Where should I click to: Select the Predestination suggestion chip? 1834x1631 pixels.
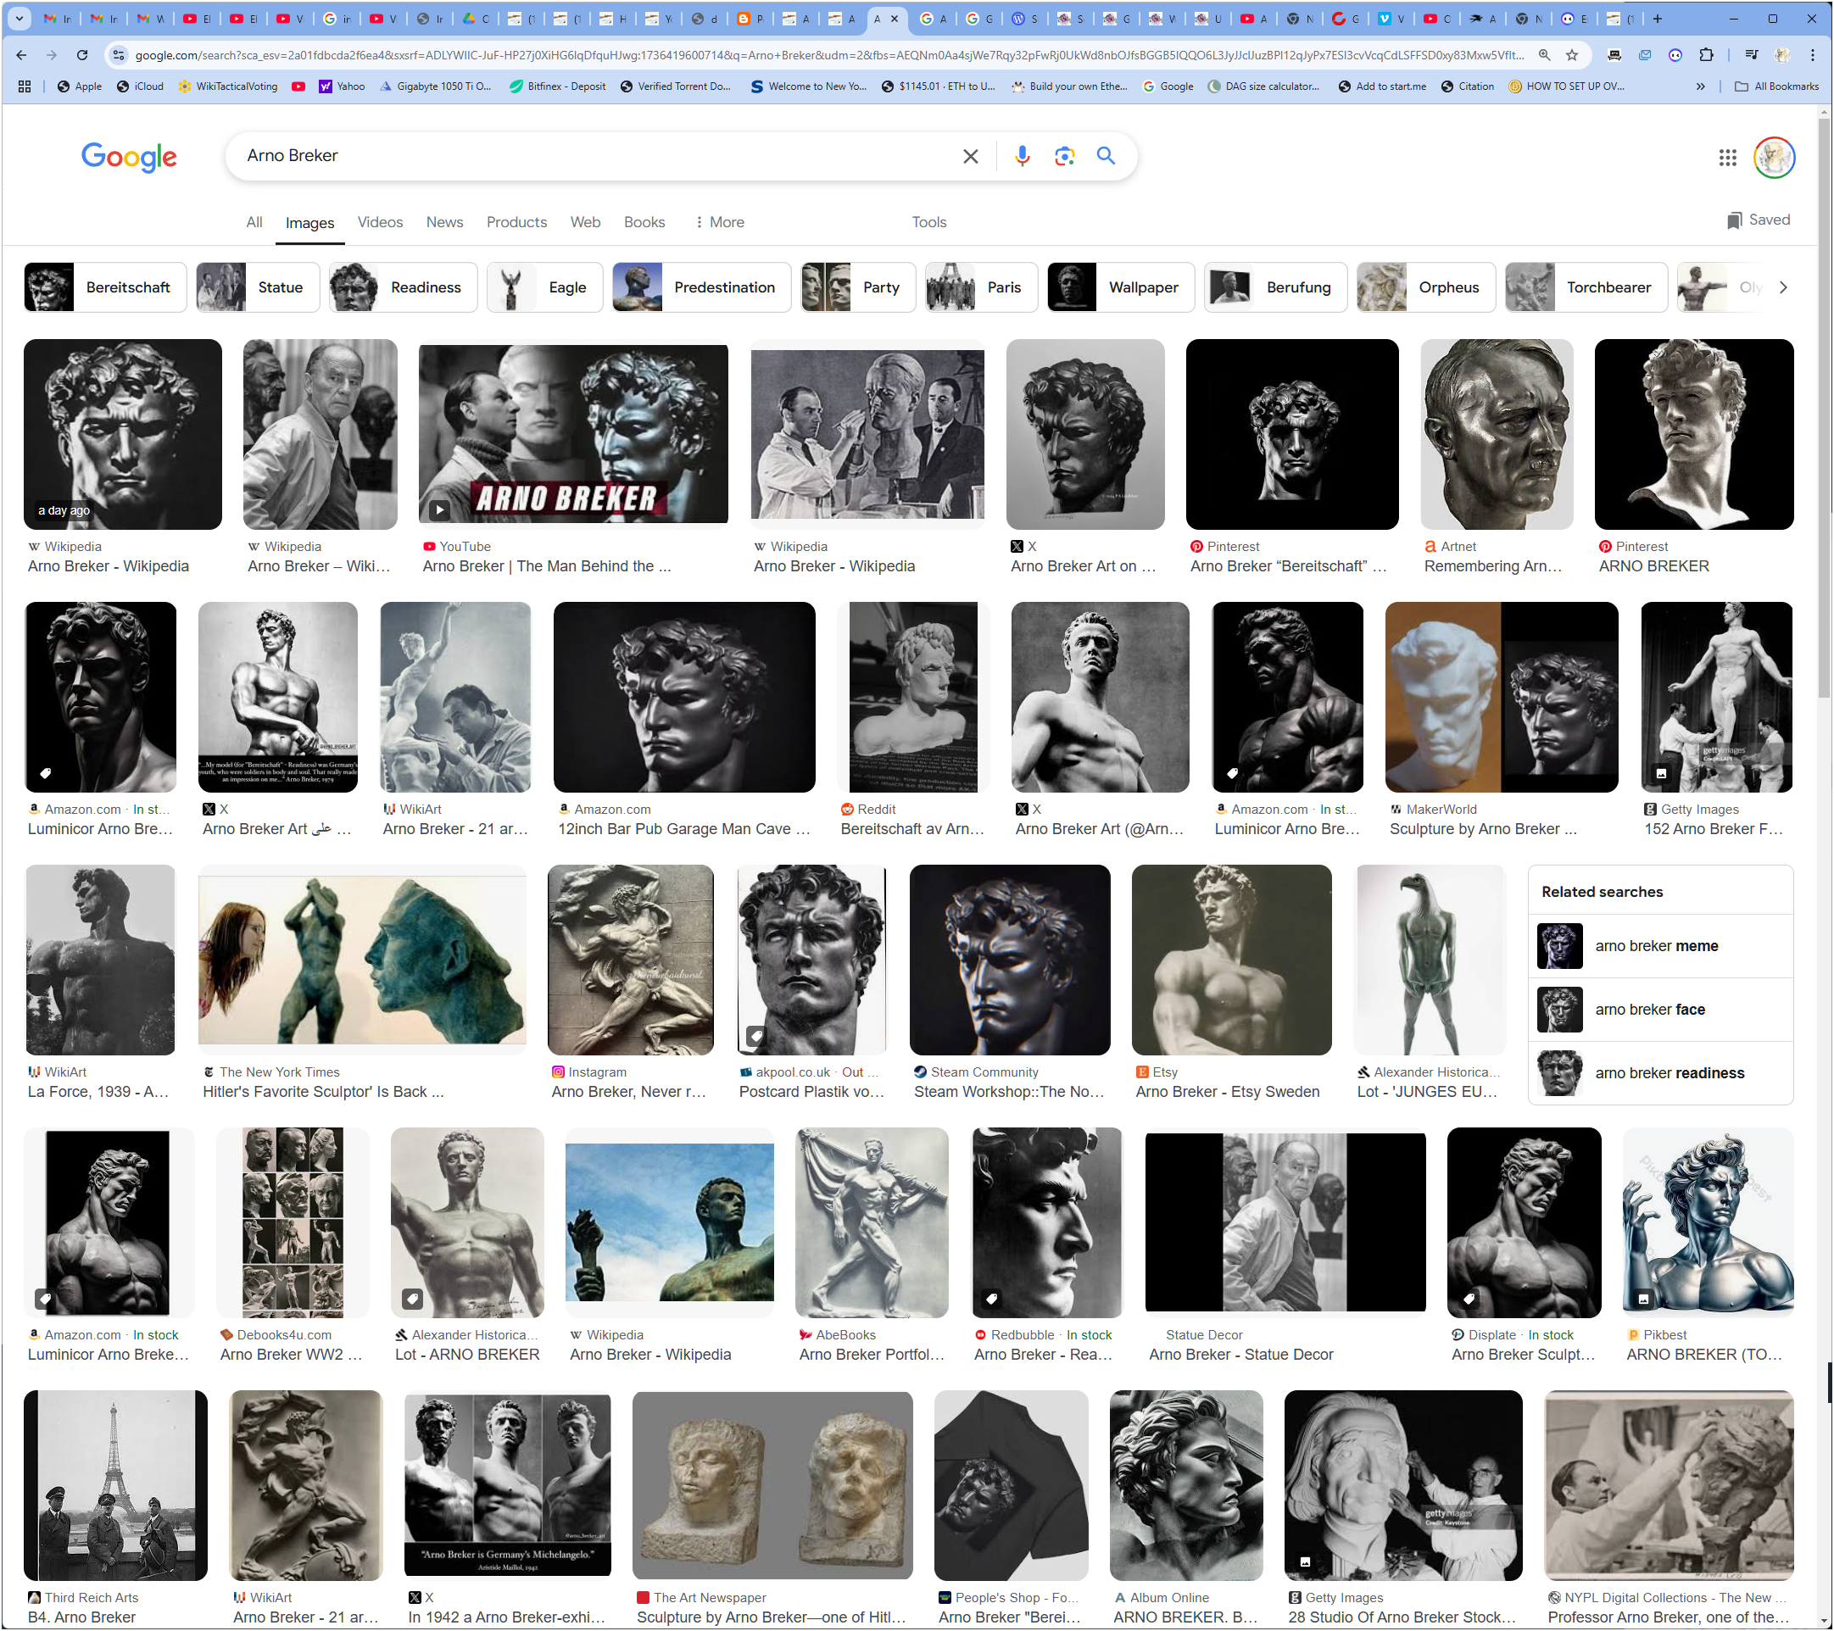tap(702, 287)
